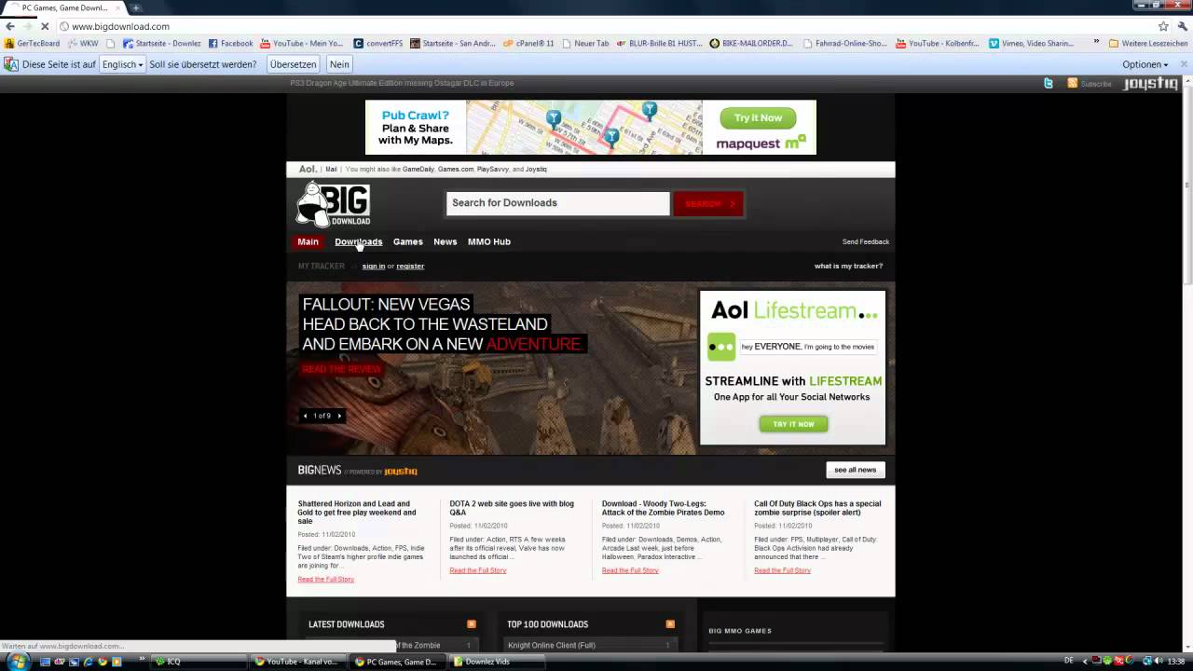Viewport: 1193px width, 671px height.
Task: Click the browser forward arrow
Action: [27, 26]
